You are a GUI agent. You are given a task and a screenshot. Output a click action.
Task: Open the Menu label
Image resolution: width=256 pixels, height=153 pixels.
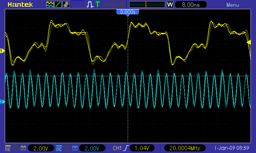233,5
